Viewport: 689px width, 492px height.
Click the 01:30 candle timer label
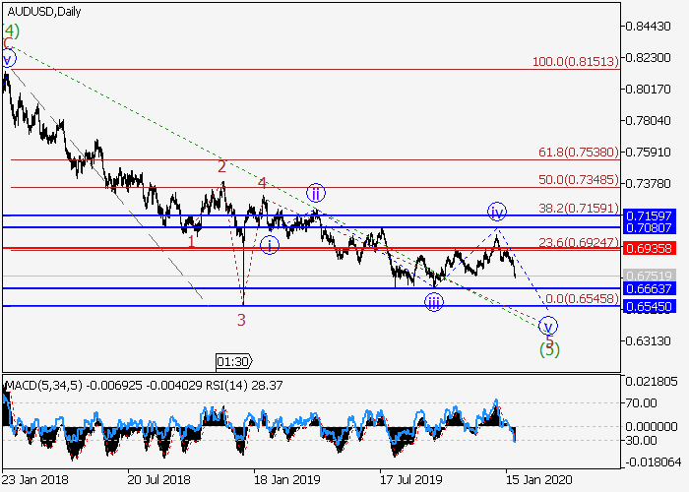(x=234, y=360)
